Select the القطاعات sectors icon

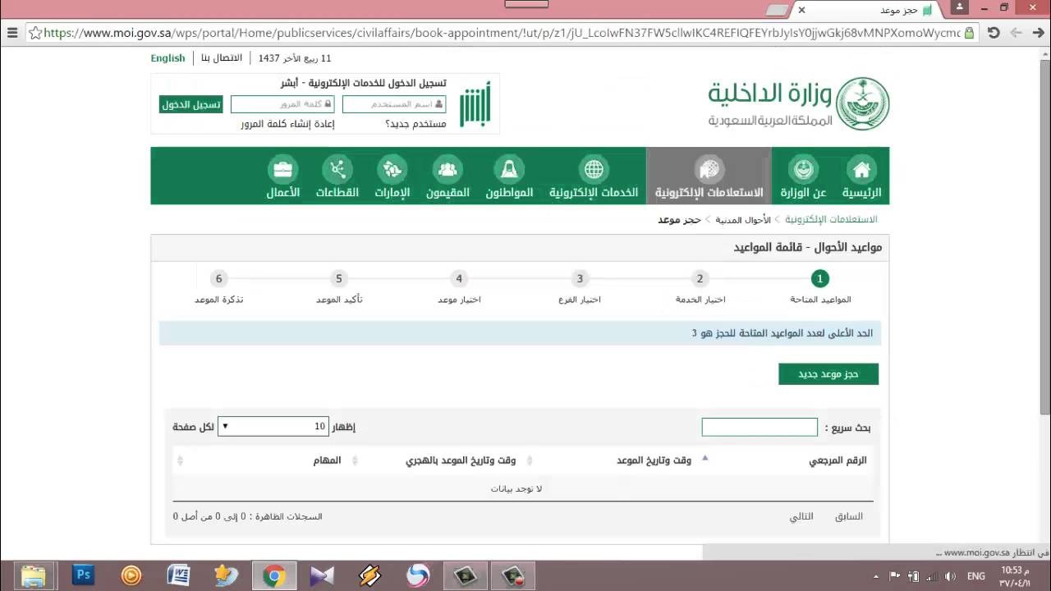click(x=337, y=170)
